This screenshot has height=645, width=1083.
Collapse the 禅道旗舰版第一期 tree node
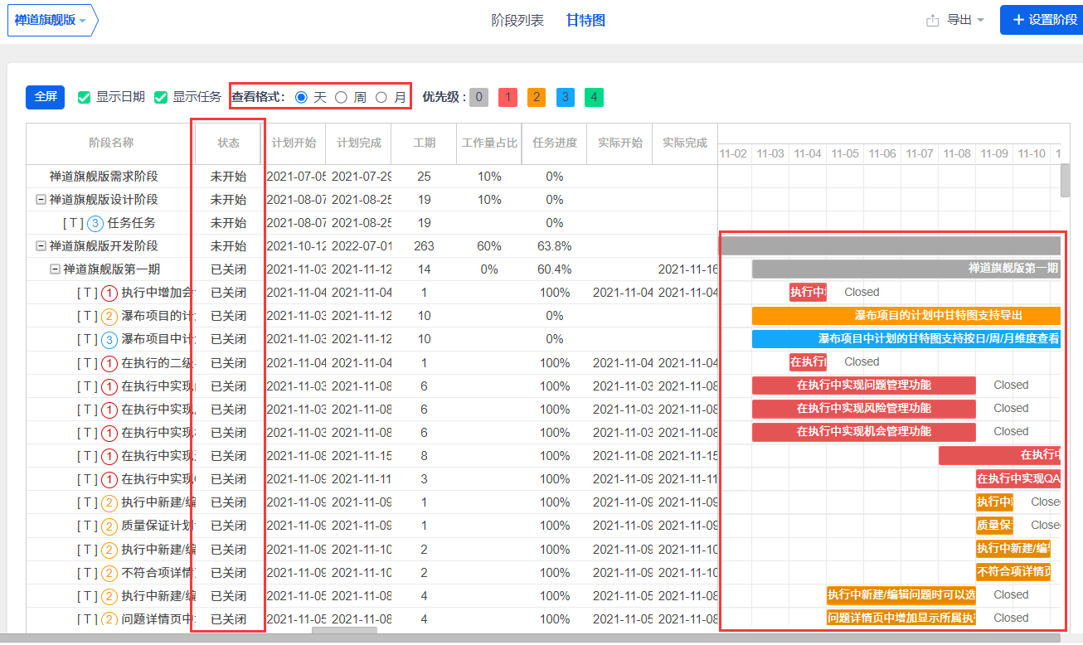coord(55,269)
